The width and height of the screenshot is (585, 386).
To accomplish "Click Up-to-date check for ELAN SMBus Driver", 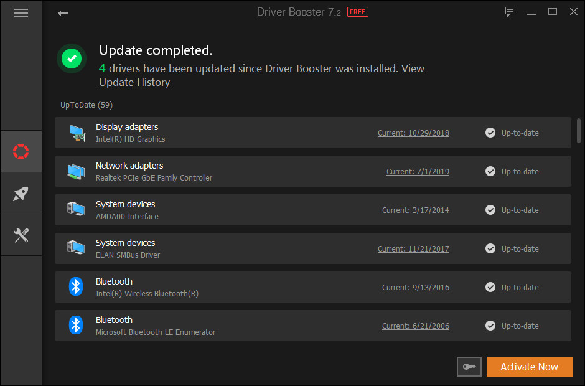I will pyautogui.click(x=490, y=248).
